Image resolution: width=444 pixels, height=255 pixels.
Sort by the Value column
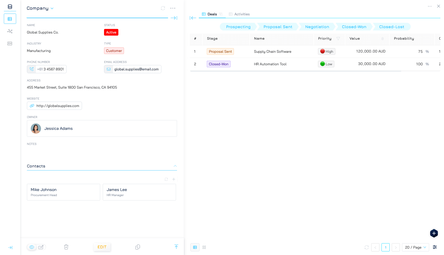click(383, 39)
